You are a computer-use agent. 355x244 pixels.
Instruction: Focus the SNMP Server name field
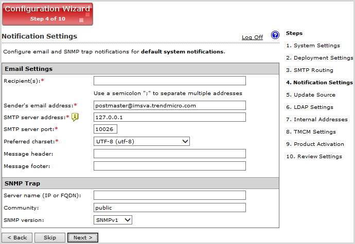(170, 195)
